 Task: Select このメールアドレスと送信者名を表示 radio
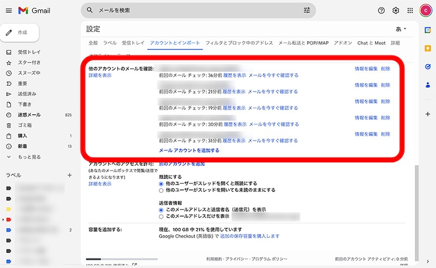161,210
